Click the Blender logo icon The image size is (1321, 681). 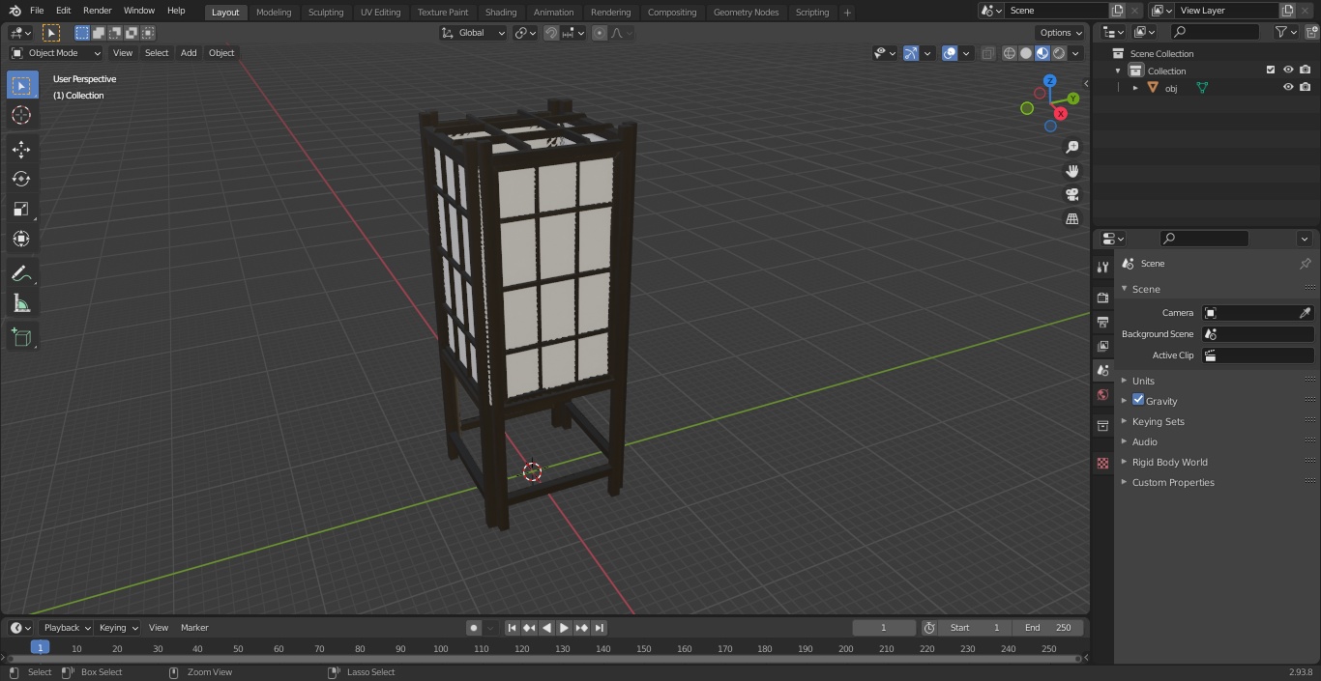15,11
